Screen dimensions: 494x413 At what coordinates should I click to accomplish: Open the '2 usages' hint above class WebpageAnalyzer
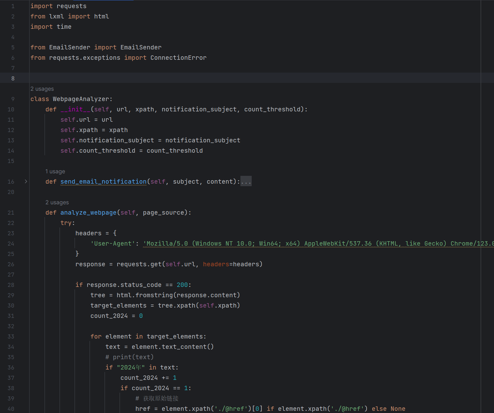click(x=42, y=89)
